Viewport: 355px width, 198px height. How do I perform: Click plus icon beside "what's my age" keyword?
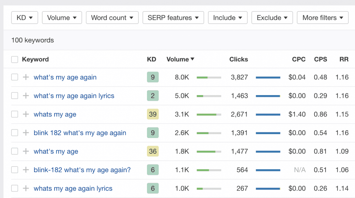click(x=26, y=152)
